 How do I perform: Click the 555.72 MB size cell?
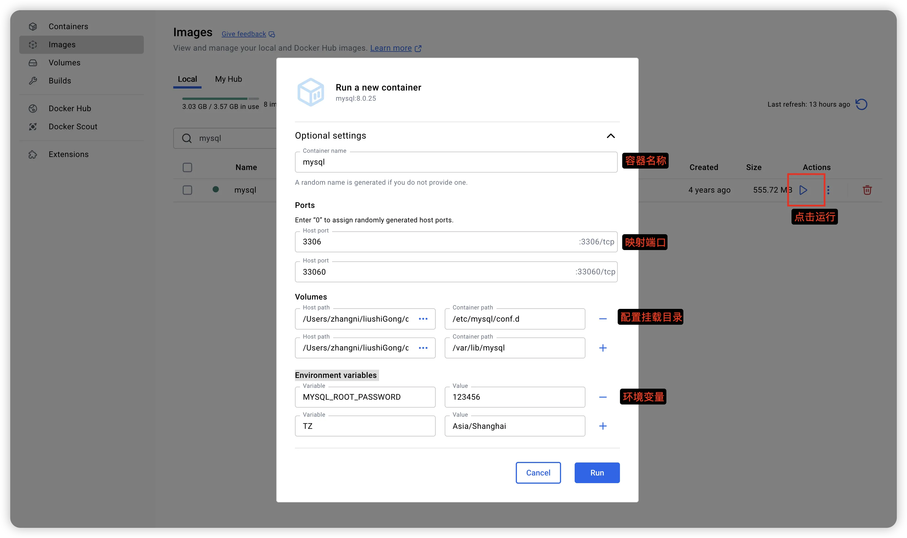(773, 190)
